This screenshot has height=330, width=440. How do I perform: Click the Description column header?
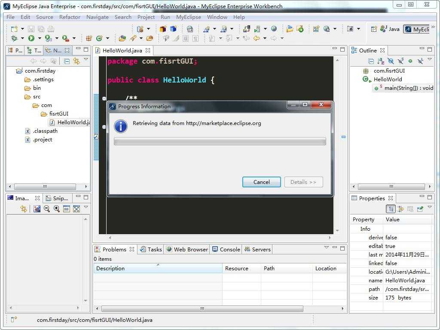click(x=158, y=269)
